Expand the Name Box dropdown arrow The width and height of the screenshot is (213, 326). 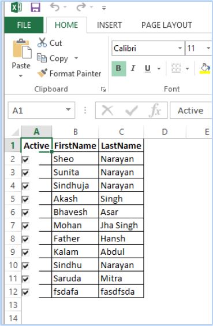[68, 110]
